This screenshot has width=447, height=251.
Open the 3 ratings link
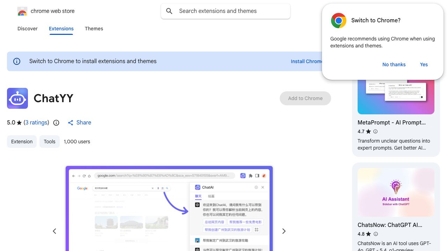36,123
